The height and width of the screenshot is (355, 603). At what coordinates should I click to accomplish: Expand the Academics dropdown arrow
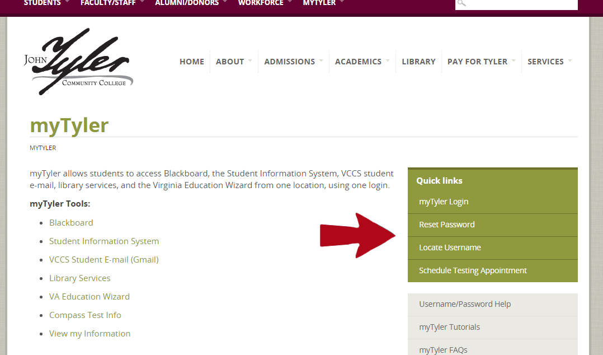coord(388,60)
